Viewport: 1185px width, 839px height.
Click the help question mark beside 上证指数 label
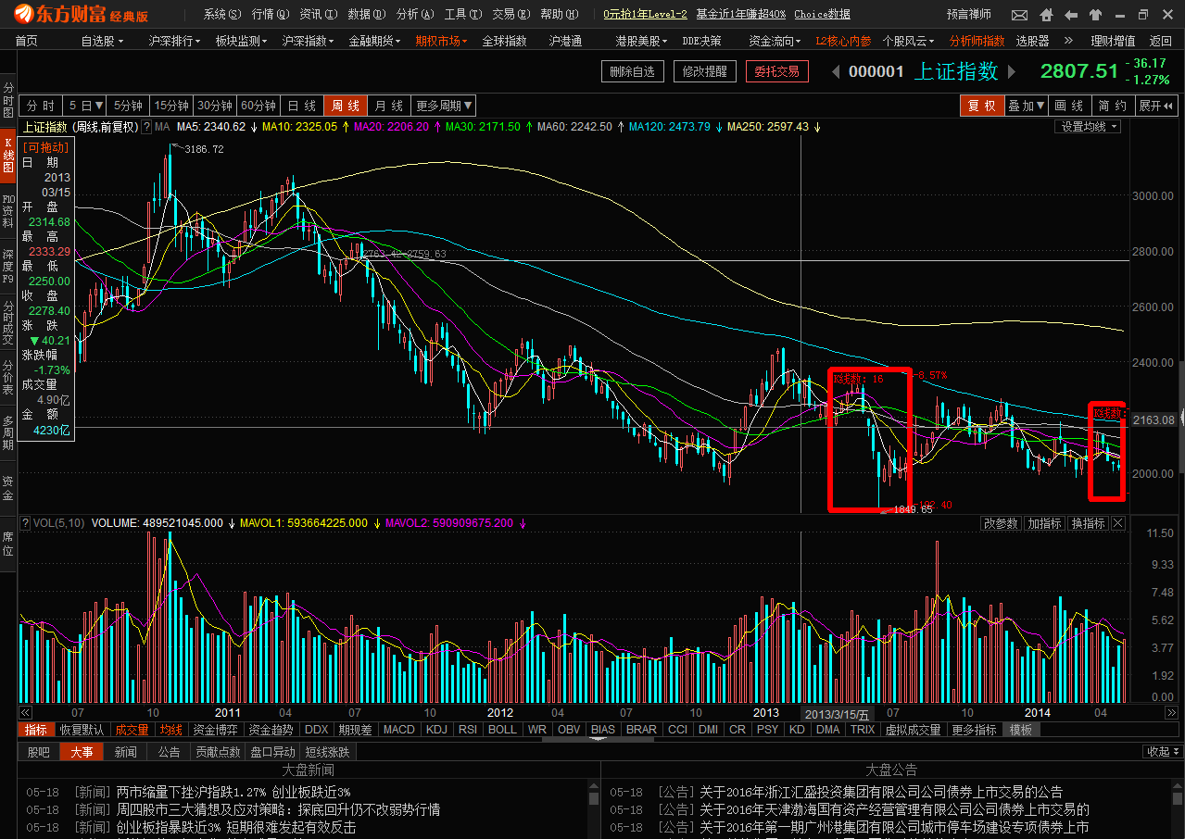pos(146,127)
